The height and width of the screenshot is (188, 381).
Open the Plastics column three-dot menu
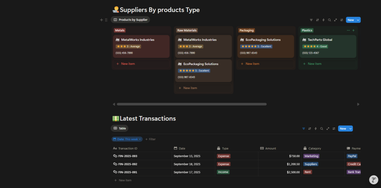click(348, 30)
